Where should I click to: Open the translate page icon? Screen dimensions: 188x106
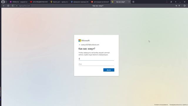point(176,6)
